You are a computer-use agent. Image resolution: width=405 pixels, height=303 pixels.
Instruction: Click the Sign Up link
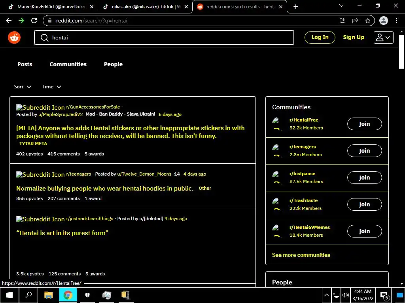coord(354,37)
